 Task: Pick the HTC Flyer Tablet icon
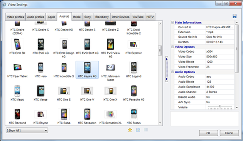17,67
